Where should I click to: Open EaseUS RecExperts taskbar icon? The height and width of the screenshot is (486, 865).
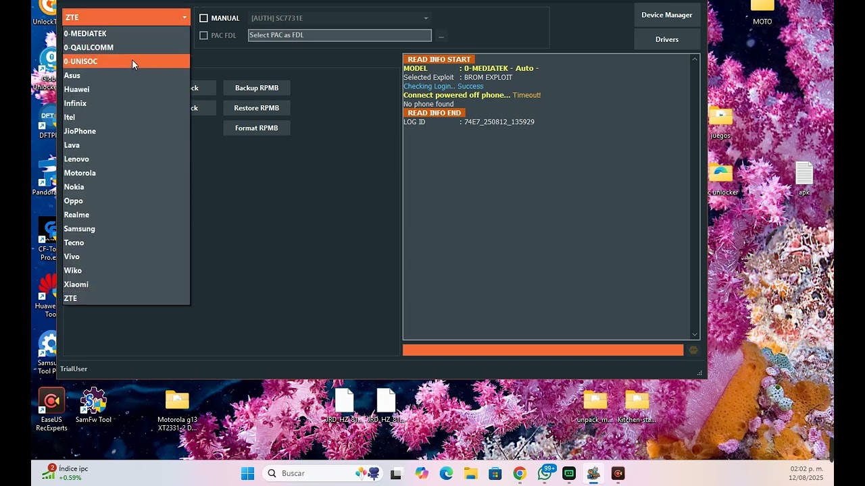[x=618, y=473]
